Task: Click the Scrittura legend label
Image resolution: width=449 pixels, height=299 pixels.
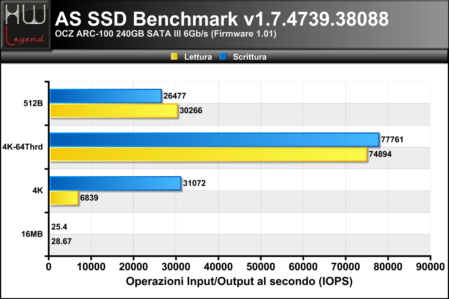Action: [250, 57]
